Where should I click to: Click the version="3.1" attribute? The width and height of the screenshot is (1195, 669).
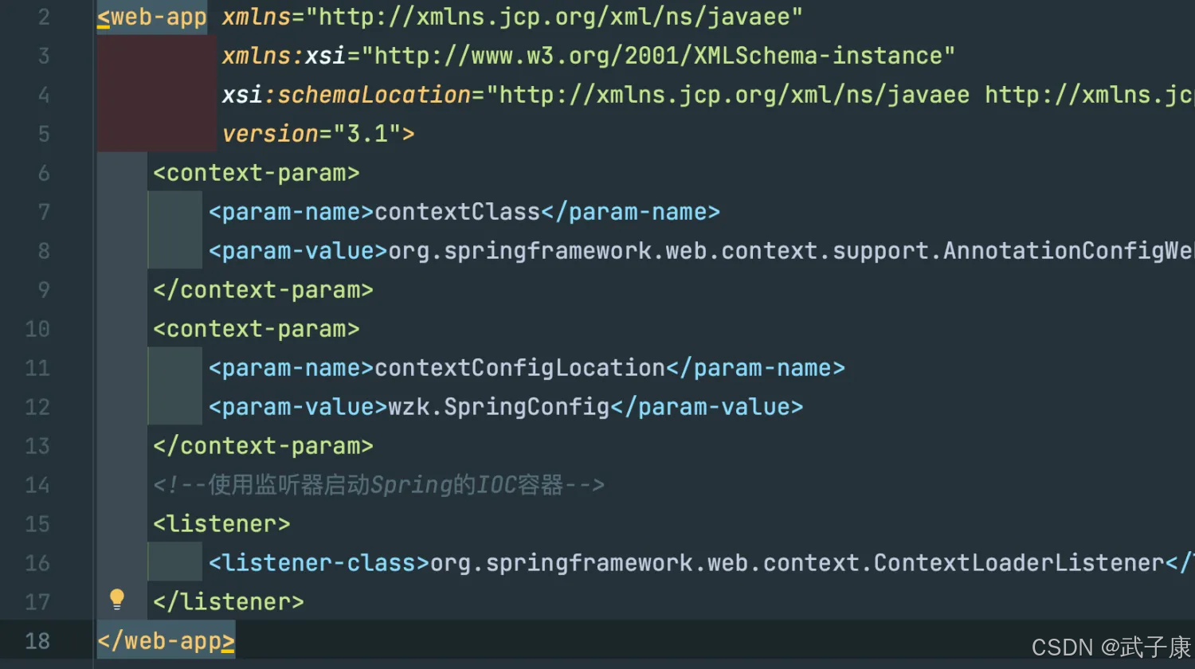pyautogui.click(x=311, y=134)
